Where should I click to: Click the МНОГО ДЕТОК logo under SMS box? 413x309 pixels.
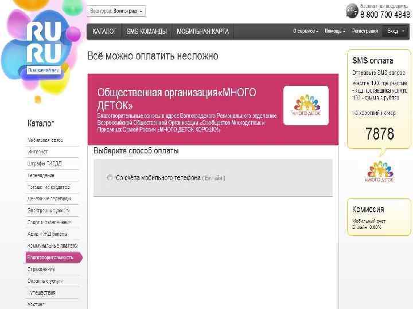[x=380, y=172]
